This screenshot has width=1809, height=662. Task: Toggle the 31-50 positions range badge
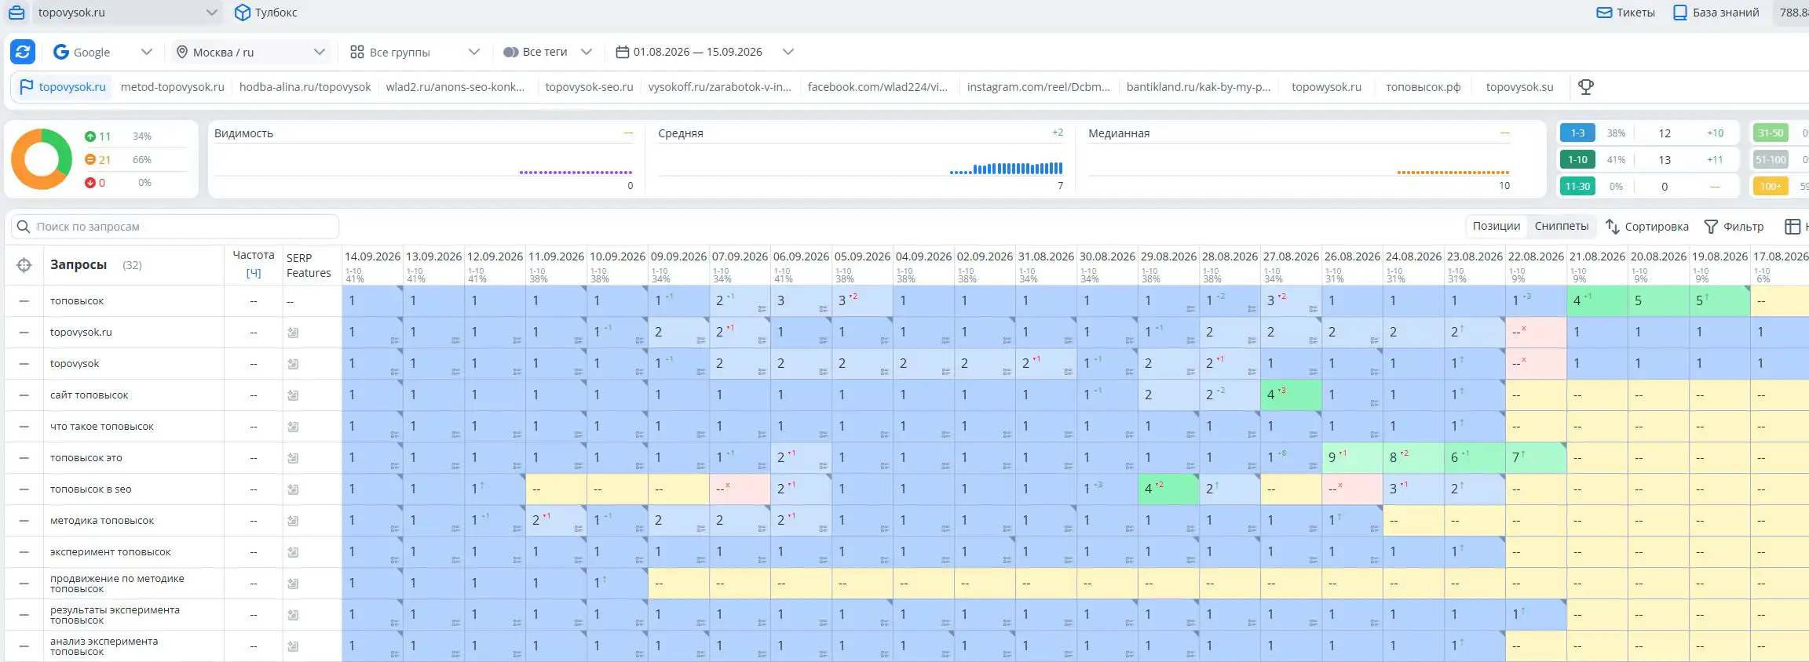[x=1770, y=133]
